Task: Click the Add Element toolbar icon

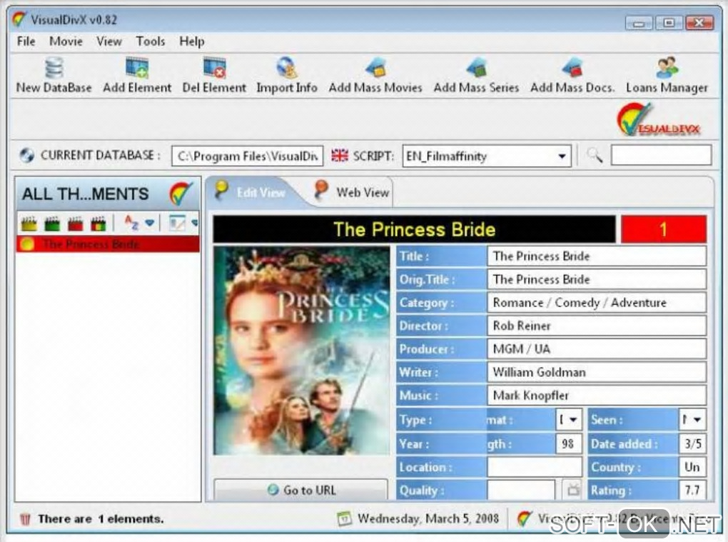Action: (x=137, y=68)
